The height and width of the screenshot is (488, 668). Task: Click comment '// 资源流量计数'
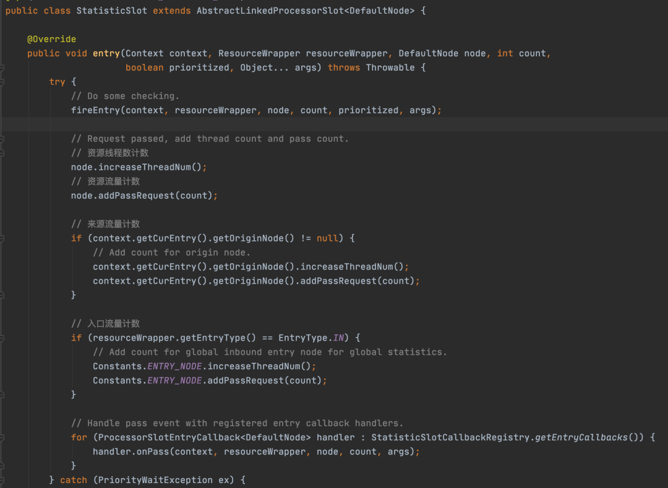point(106,181)
